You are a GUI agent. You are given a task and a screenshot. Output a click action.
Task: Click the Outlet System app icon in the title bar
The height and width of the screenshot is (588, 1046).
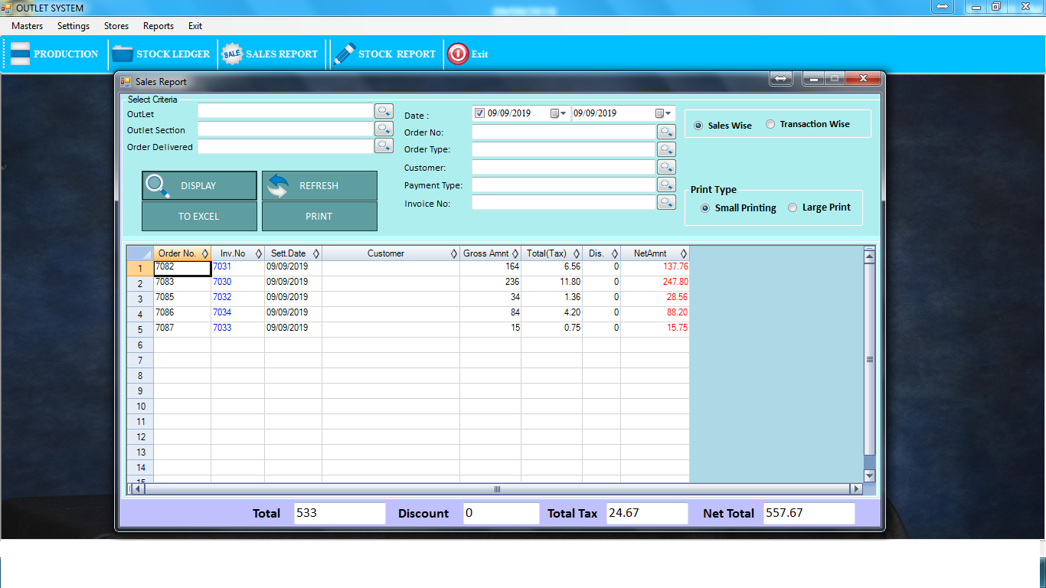pyautogui.click(x=7, y=8)
